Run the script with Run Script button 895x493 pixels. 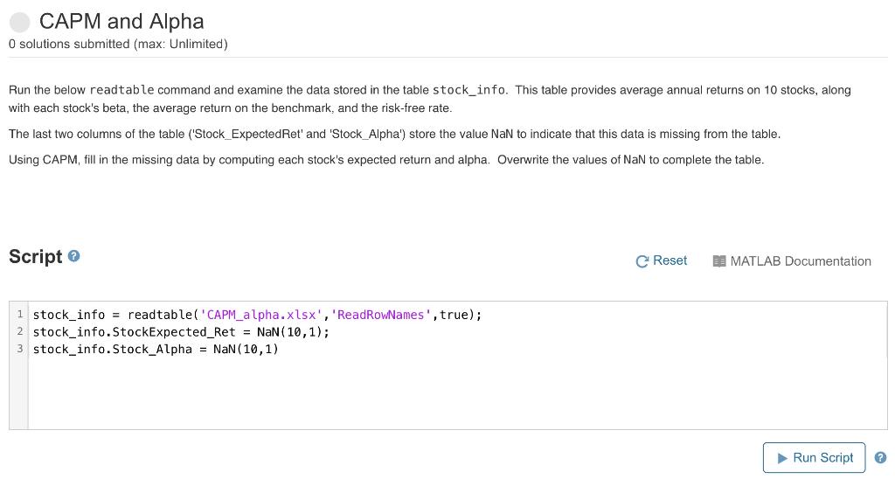pyautogui.click(x=814, y=457)
